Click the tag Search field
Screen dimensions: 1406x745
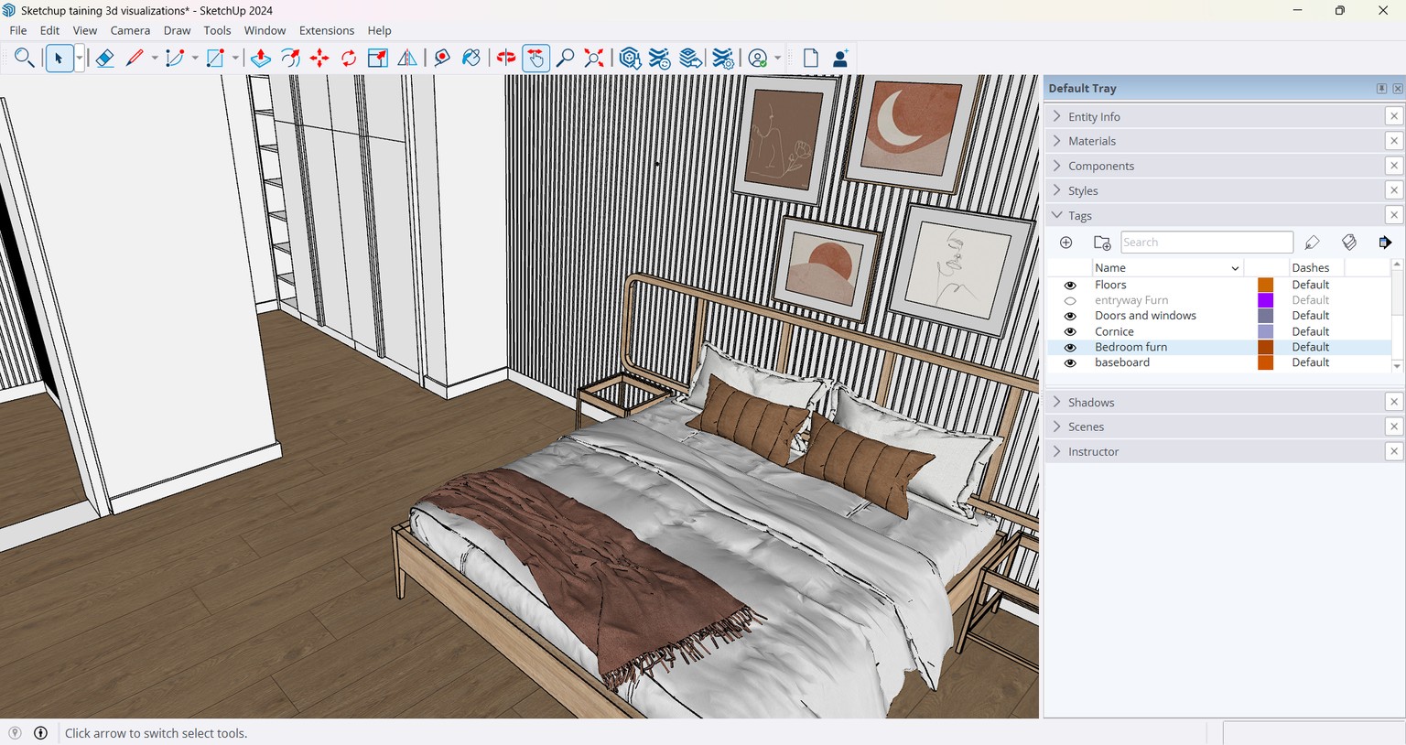pos(1206,243)
